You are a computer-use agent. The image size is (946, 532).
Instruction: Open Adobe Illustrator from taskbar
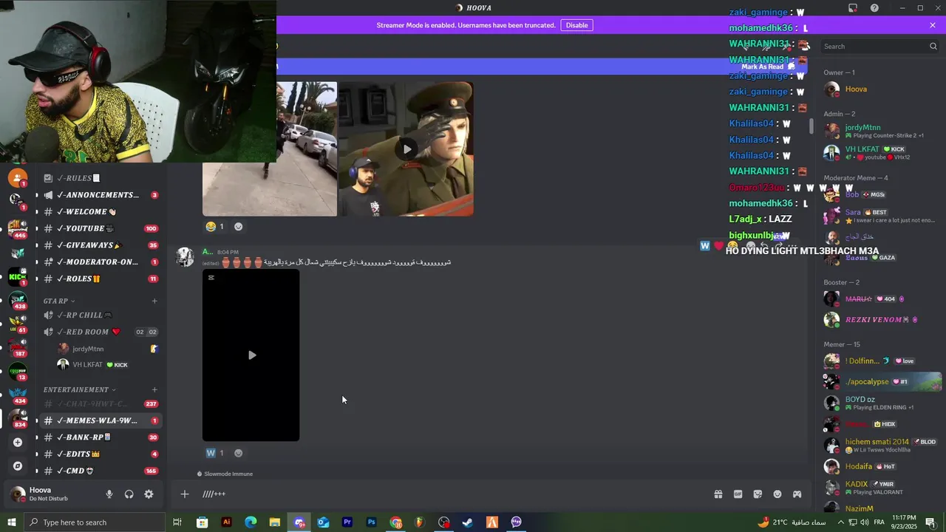click(x=226, y=522)
